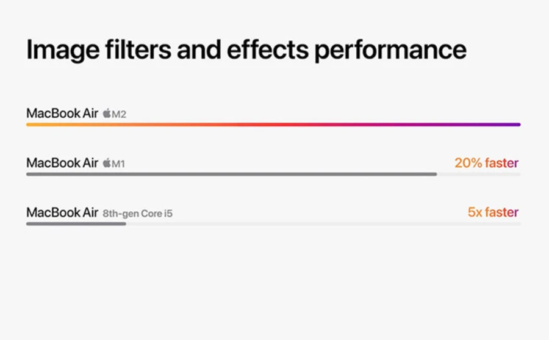Click the "20% faster" label
The width and height of the screenshot is (549, 340).
point(487,163)
